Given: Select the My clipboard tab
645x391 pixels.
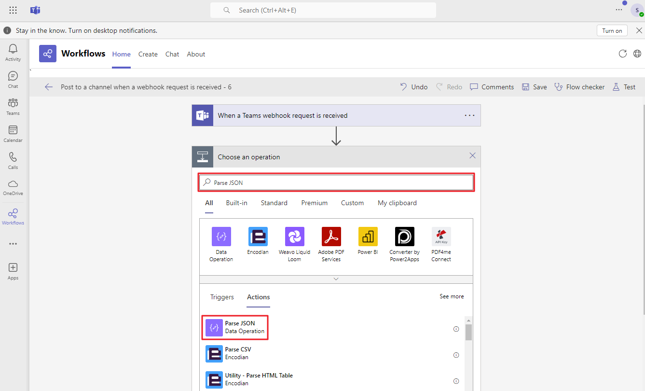Looking at the screenshot, I should point(397,203).
